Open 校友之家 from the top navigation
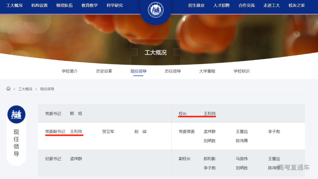Viewport: 318px width, 179px height. pos(297,5)
